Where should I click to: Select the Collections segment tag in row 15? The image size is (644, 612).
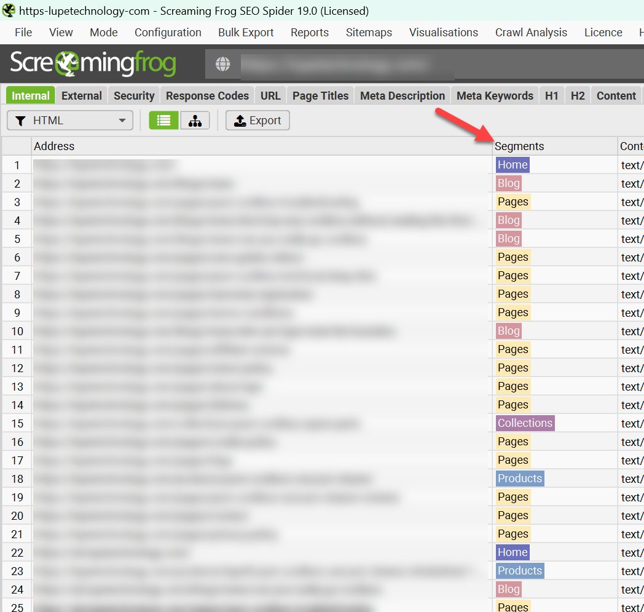pos(525,423)
